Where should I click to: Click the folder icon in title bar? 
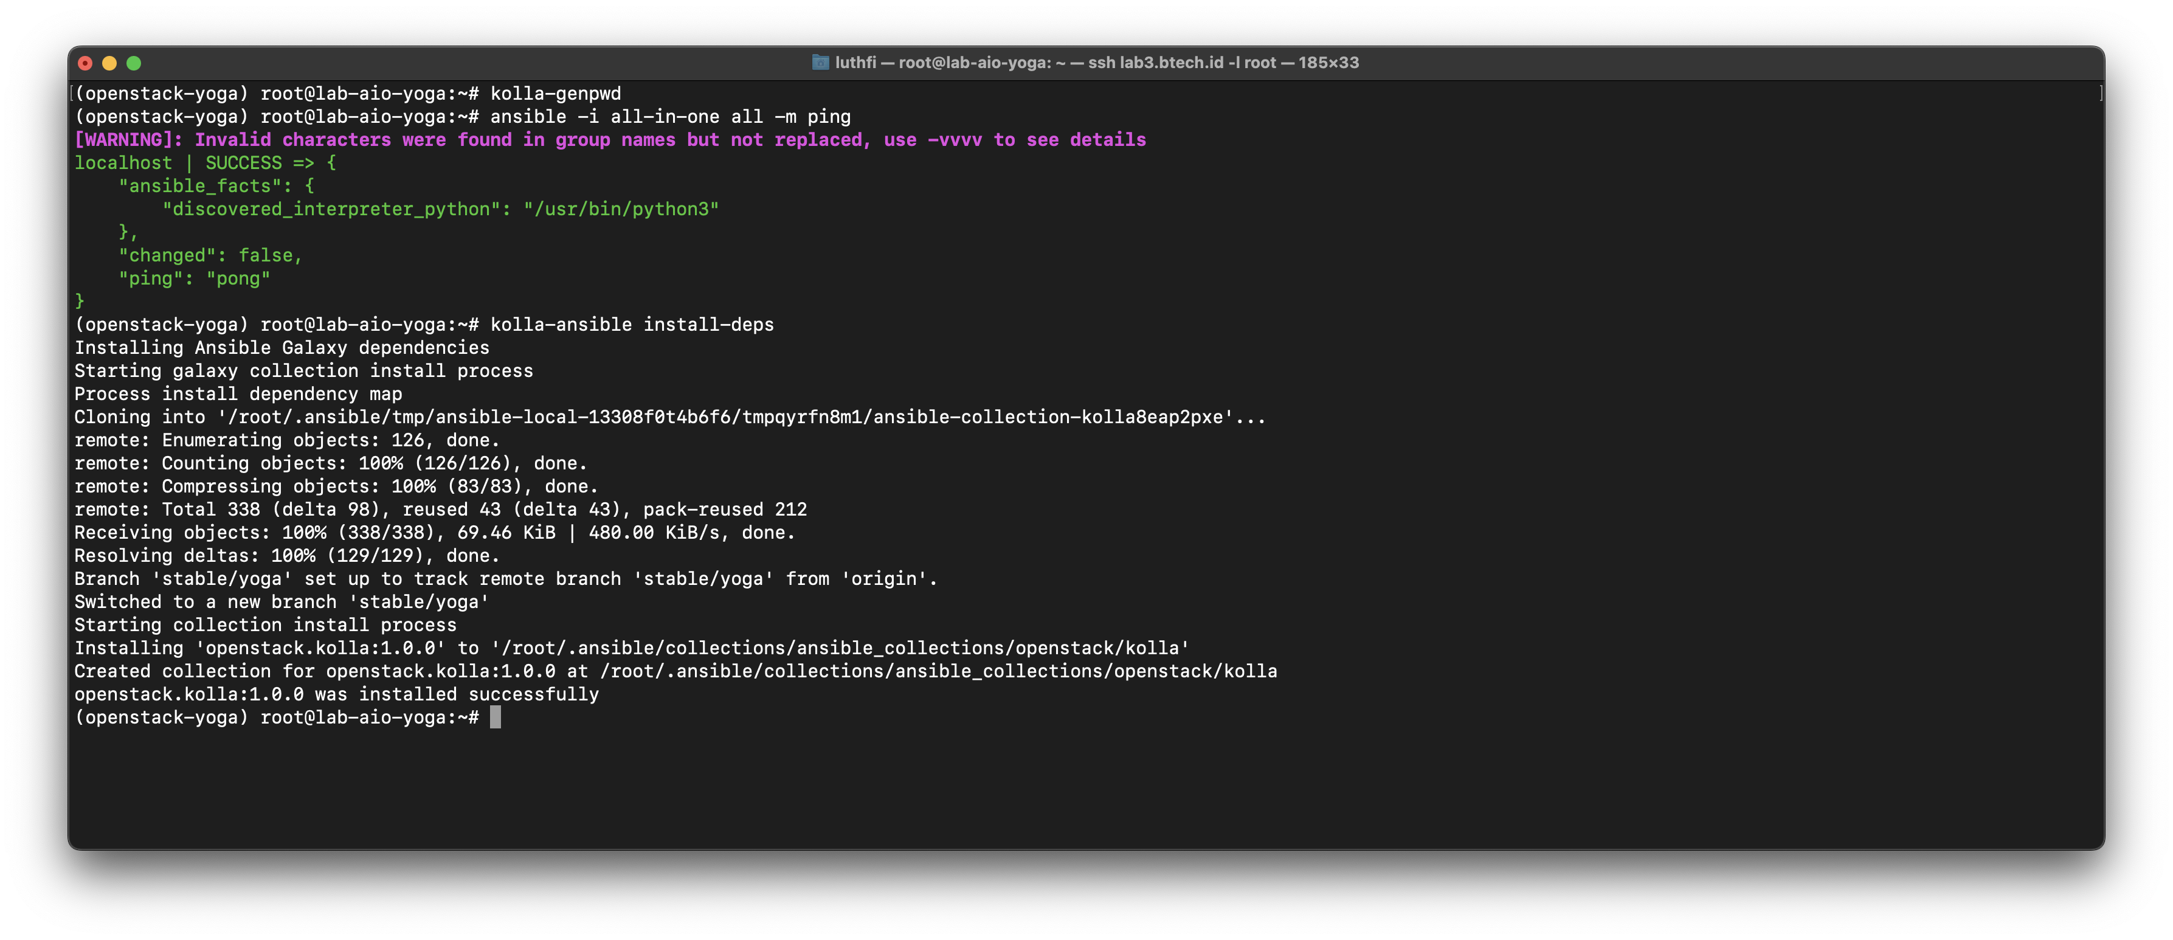point(820,63)
